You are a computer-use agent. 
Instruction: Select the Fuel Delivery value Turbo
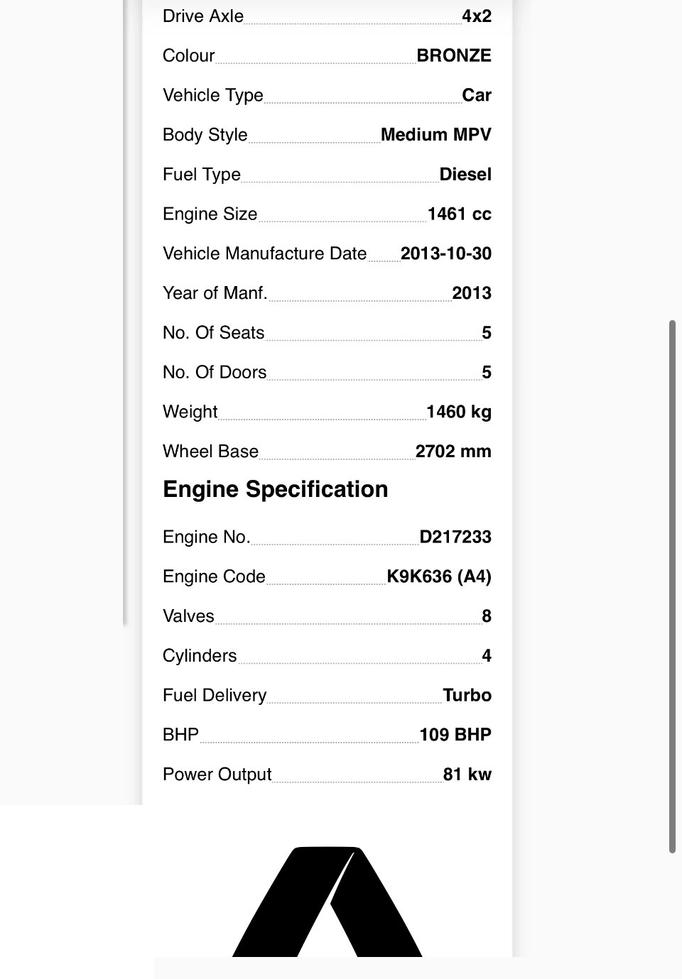tap(467, 695)
